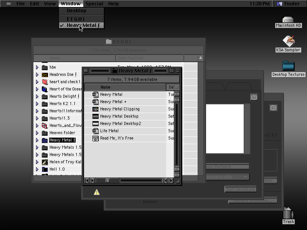
Task: Expand the Hearts!1.3 folder triangle
Action: pos(37,118)
